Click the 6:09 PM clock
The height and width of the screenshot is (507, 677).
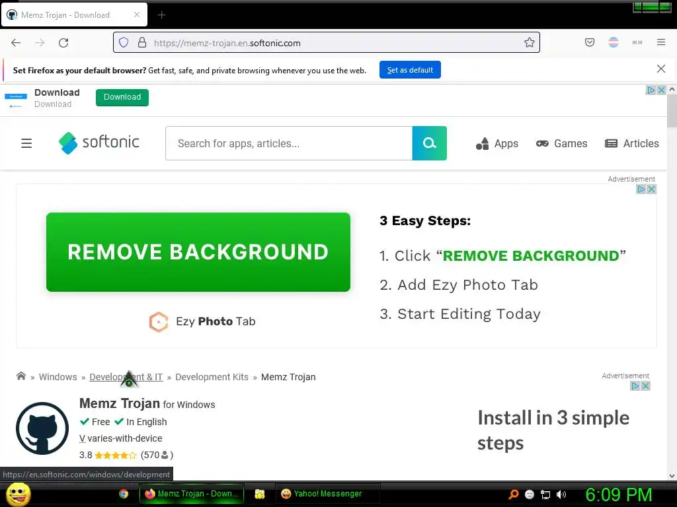pos(618,494)
